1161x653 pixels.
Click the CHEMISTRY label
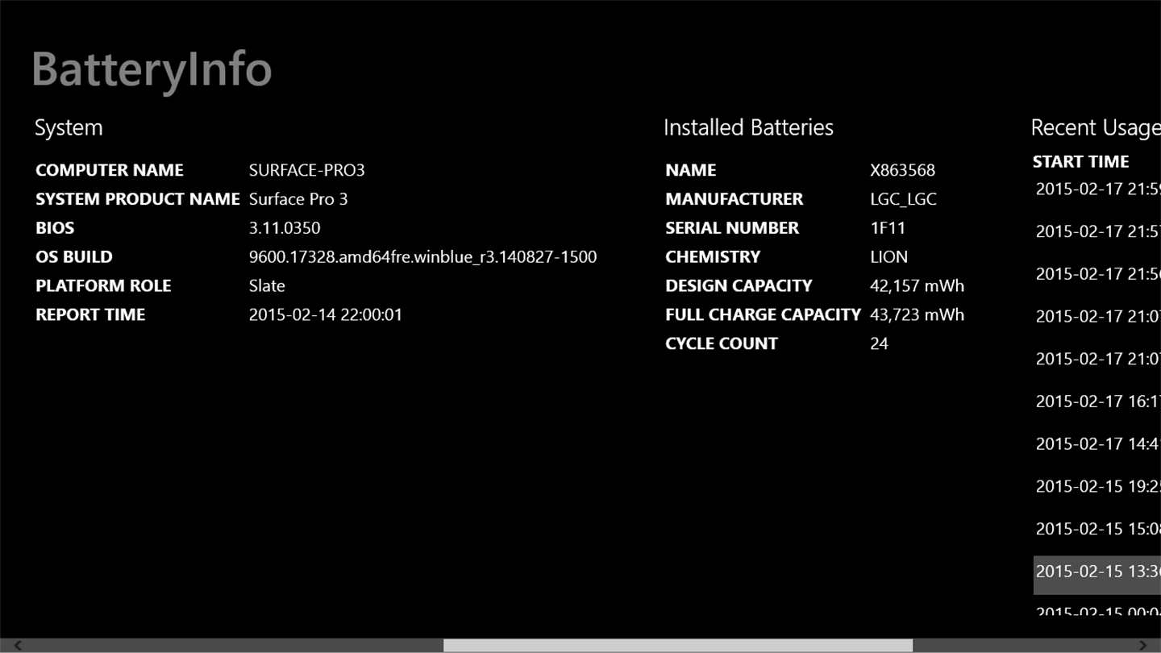713,257
